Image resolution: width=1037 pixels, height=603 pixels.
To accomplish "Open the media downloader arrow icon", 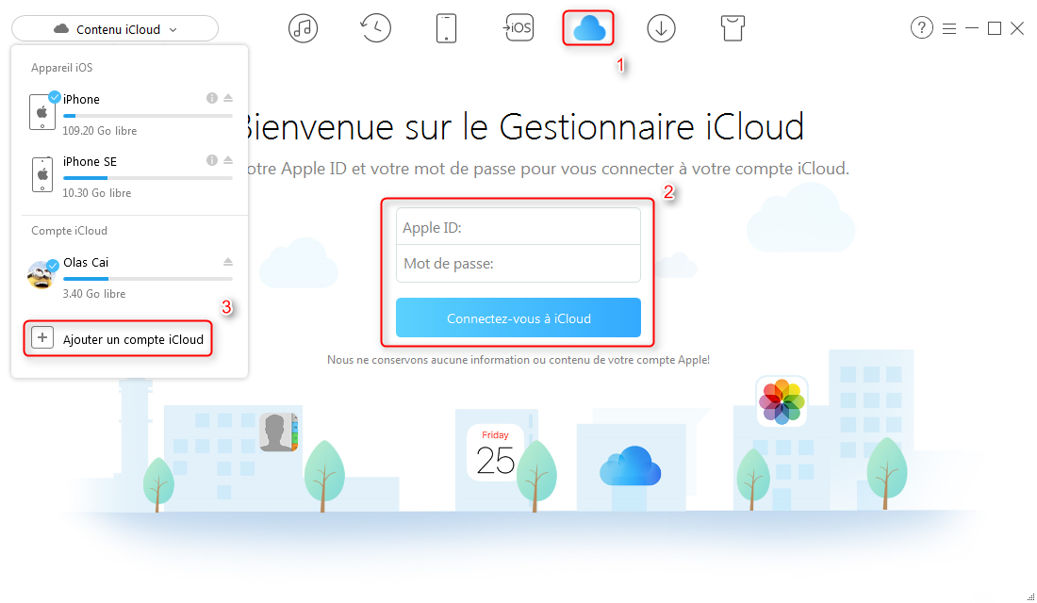I will (661, 28).
